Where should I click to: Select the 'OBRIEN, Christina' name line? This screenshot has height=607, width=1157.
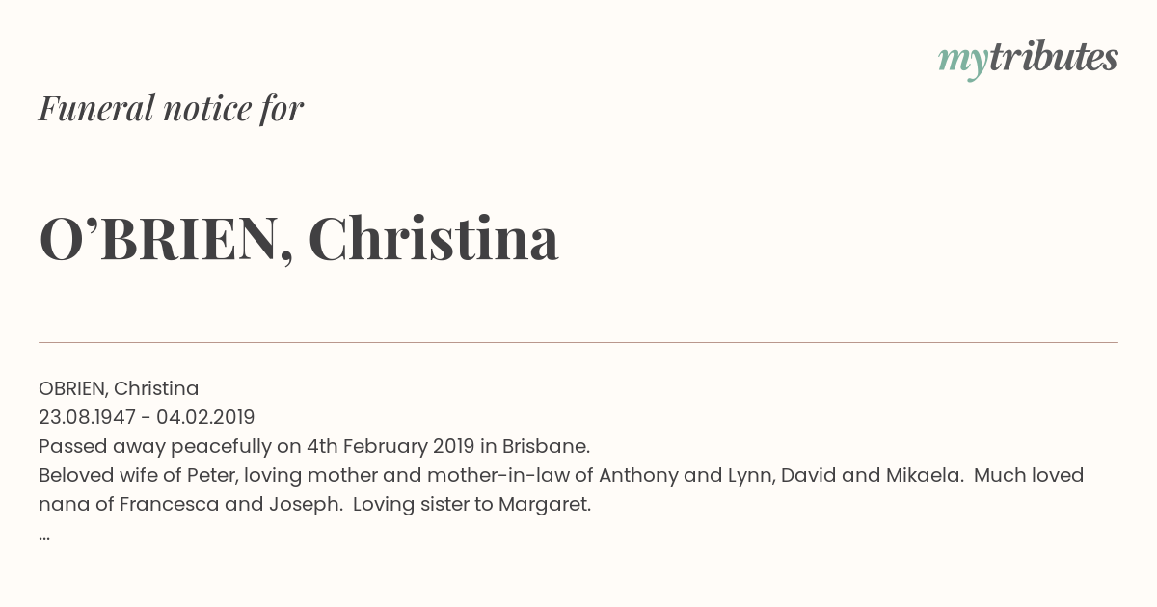[x=119, y=388]
